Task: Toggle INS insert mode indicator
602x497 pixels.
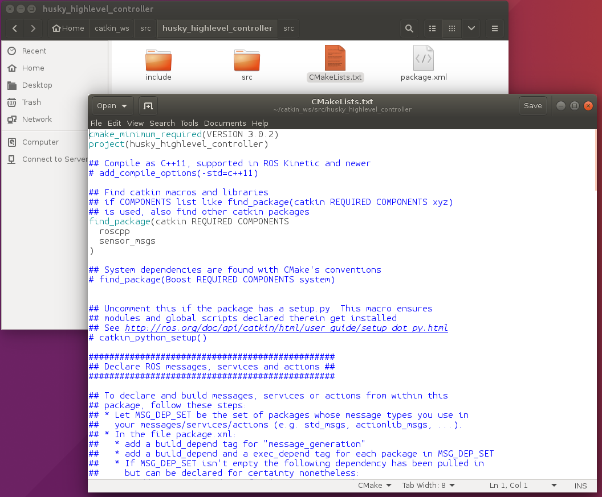Action: pyautogui.click(x=580, y=486)
